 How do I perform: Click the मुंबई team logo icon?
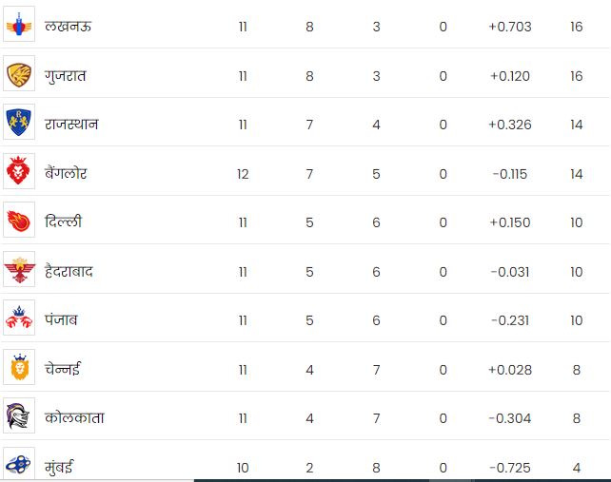19,464
